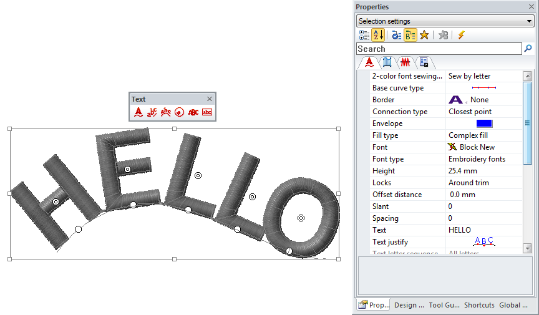This screenshot has width=539, height=315.
Task: Click the blue Envelope color swatch
Action: pyautogui.click(x=484, y=124)
